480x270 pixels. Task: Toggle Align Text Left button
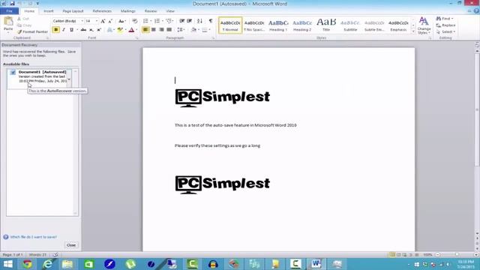click(145, 30)
